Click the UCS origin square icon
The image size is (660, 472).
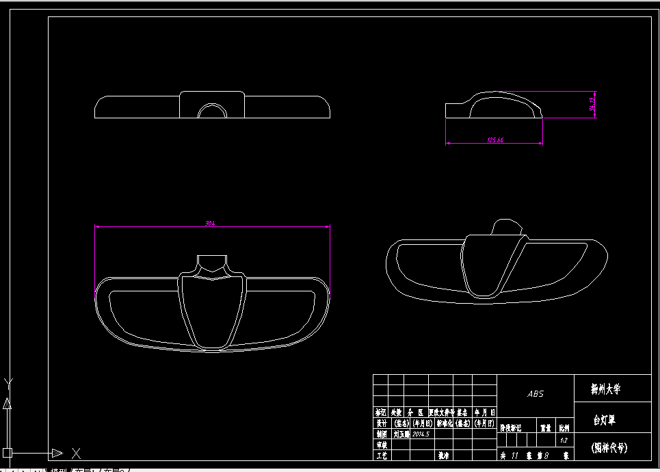tap(8, 453)
